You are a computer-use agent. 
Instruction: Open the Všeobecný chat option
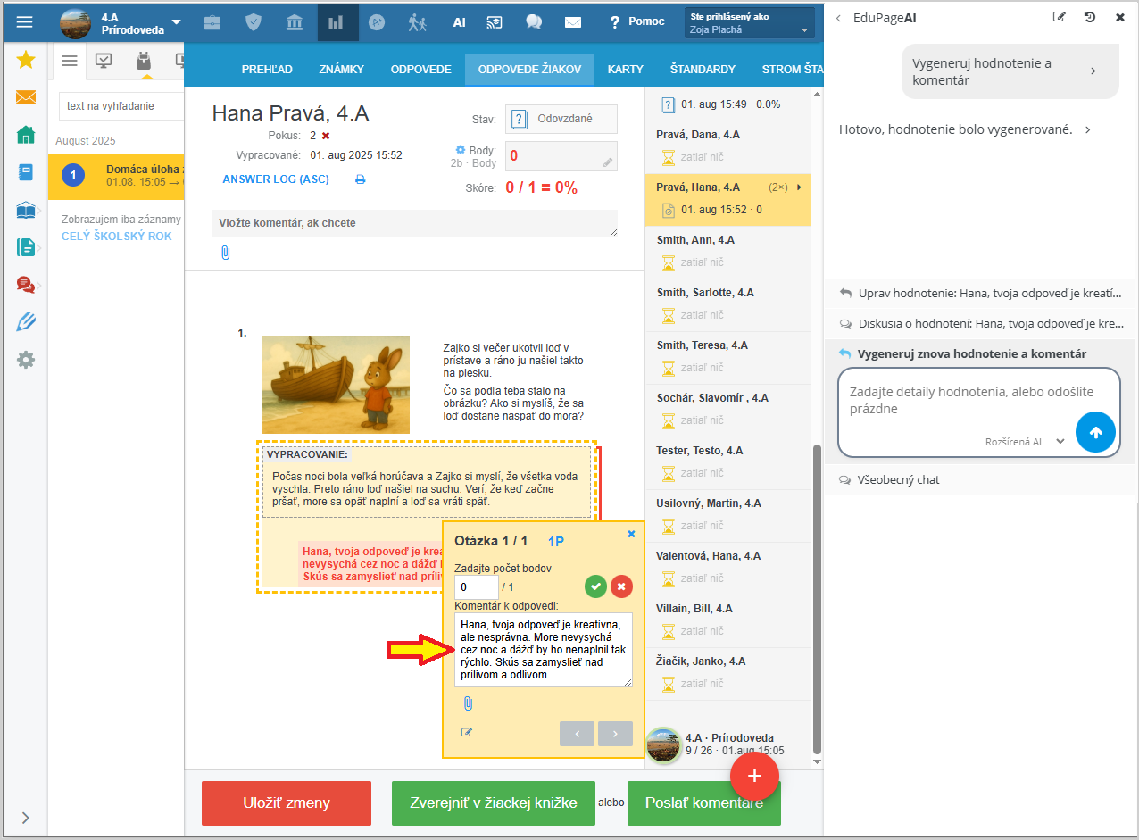(980, 479)
